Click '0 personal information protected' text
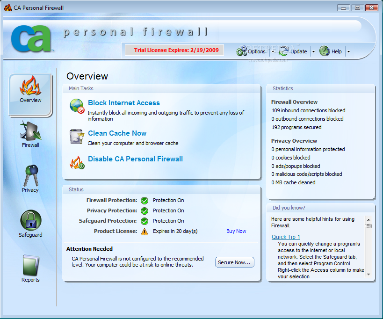Viewport: 383px width, 319px height. point(308,149)
